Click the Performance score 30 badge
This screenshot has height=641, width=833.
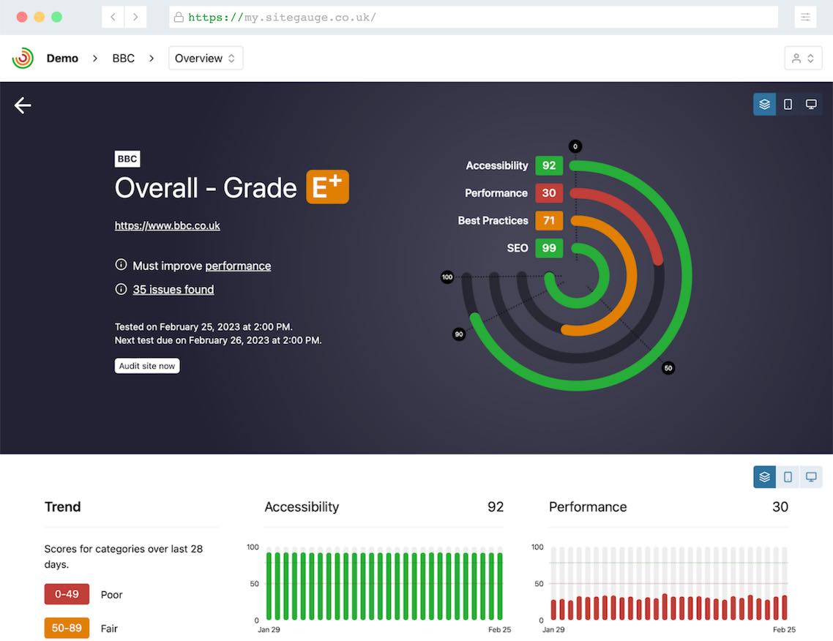tap(549, 192)
